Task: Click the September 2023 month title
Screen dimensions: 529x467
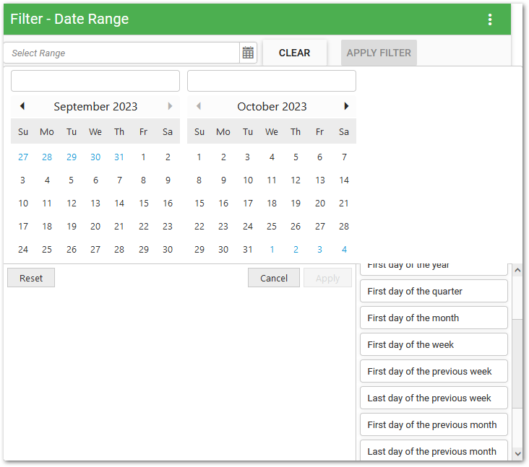Action: pyautogui.click(x=95, y=107)
